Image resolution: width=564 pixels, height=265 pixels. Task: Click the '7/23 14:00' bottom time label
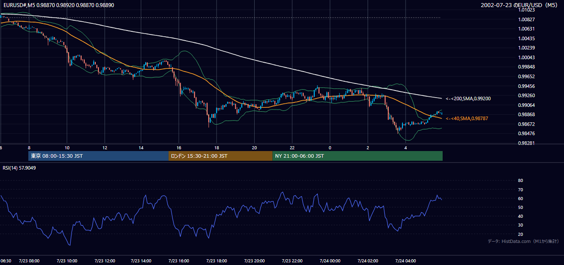point(142,261)
